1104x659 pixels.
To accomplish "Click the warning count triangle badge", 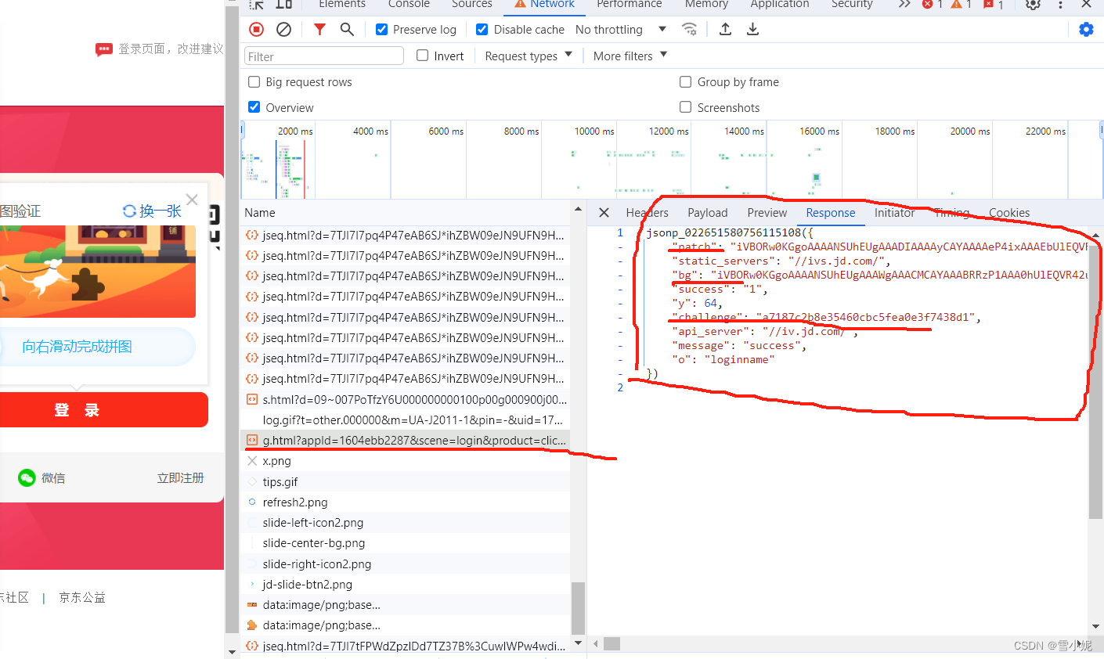I will pos(961,4).
